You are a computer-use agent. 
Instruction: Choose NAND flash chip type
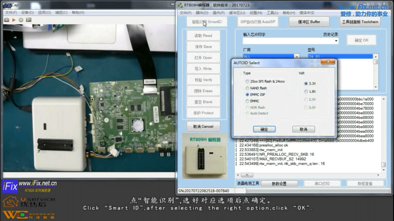(247, 88)
